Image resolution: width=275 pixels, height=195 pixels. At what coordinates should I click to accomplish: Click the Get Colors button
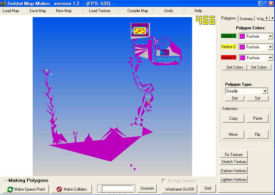point(235,67)
